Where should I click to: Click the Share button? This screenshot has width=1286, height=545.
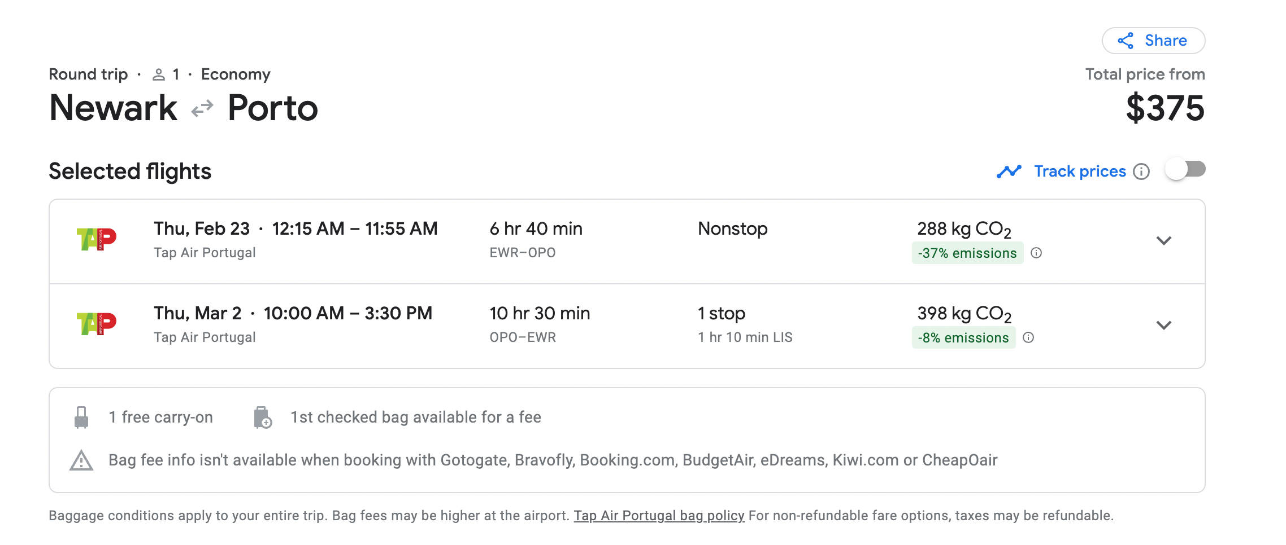pyautogui.click(x=1153, y=41)
